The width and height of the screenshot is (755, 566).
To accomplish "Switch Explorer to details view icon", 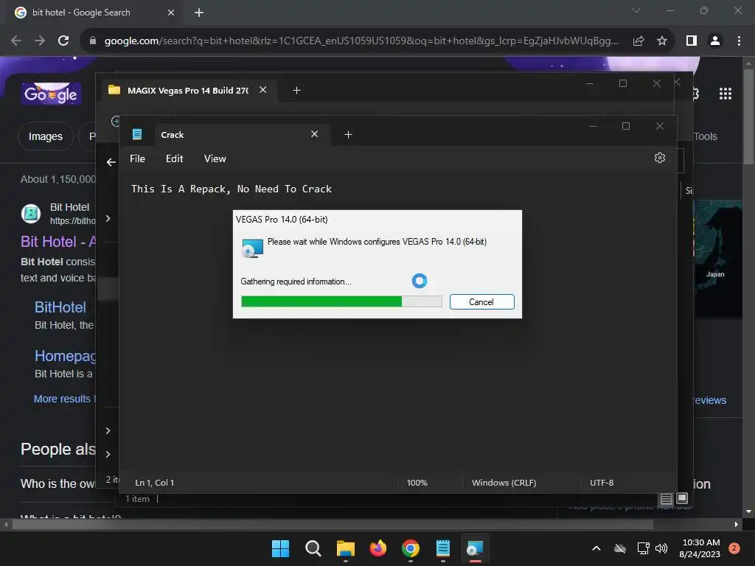I will pyautogui.click(x=667, y=499).
